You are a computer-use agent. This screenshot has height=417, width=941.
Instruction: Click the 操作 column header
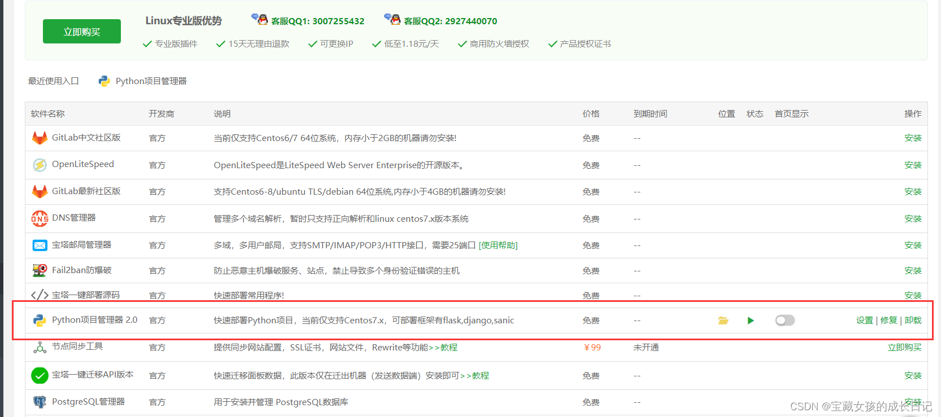tap(913, 114)
